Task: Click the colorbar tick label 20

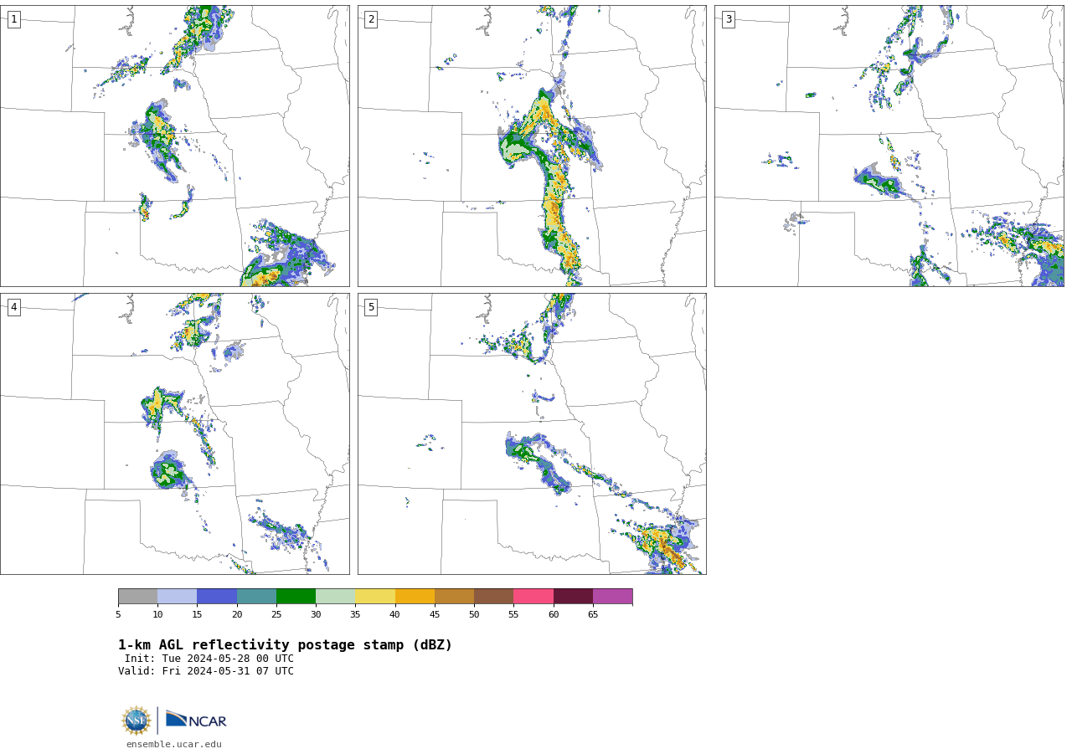Action: [x=237, y=615]
